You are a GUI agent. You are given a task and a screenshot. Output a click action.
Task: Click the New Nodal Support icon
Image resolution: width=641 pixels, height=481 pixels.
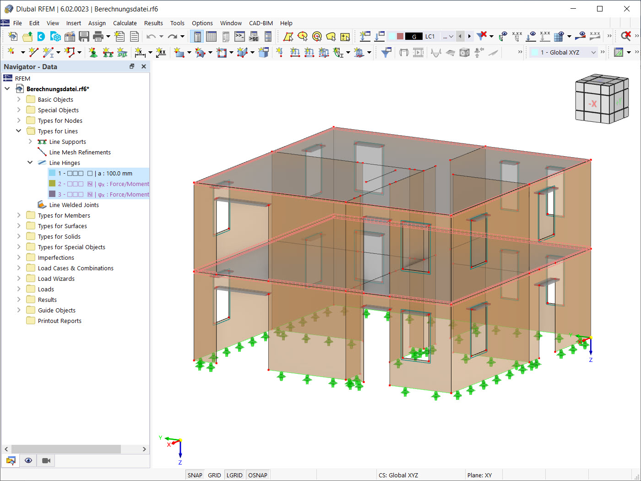point(93,53)
